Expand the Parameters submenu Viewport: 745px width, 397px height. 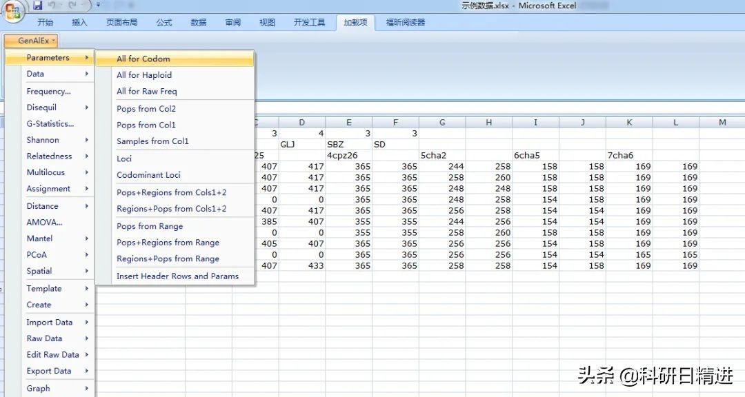tap(50, 57)
